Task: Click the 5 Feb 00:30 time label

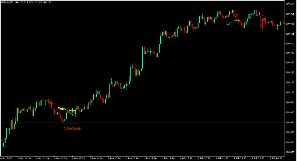Action: point(276,158)
